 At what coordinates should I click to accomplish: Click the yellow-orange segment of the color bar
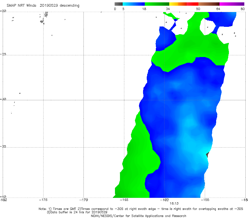point(178,4)
